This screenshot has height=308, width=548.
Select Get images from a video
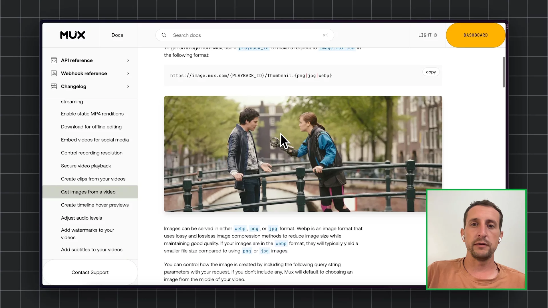pyautogui.click(x=88, y=192)
